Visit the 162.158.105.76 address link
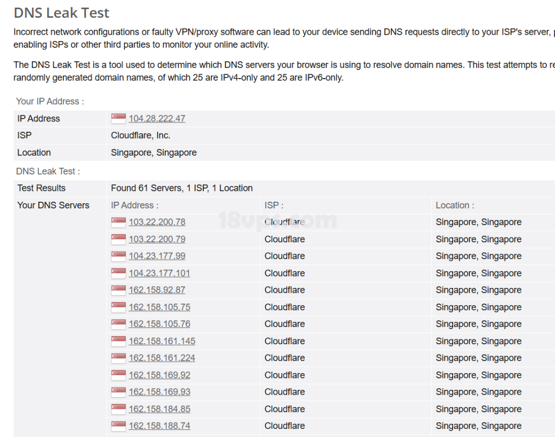 click(159, 324)
